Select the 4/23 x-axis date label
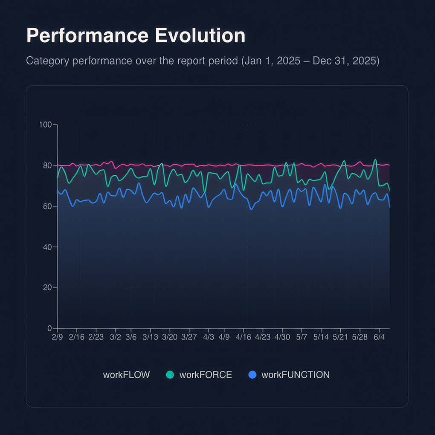Image resolution: width=435 pixels, height=435 pixels. 263,337
